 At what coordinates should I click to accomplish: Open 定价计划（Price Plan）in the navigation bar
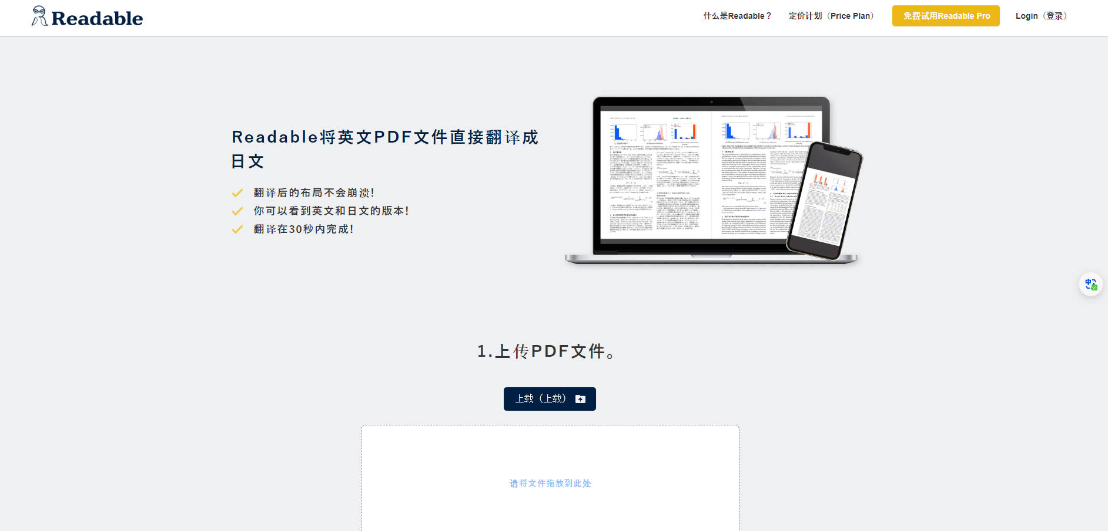point(832,16)
